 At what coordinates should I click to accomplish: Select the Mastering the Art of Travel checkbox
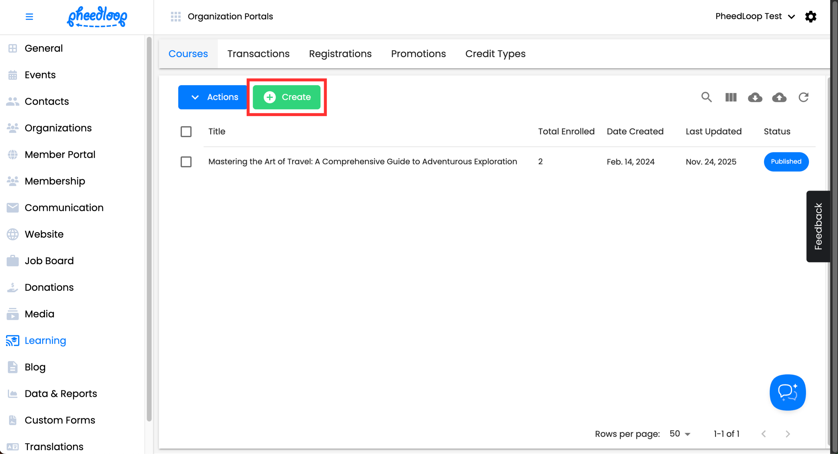click(186, 162)
